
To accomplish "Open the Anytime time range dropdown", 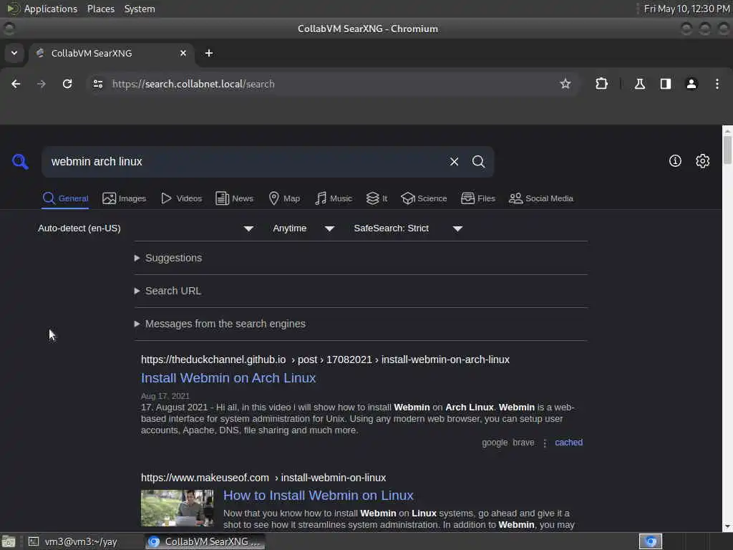I will click(304, 228).
